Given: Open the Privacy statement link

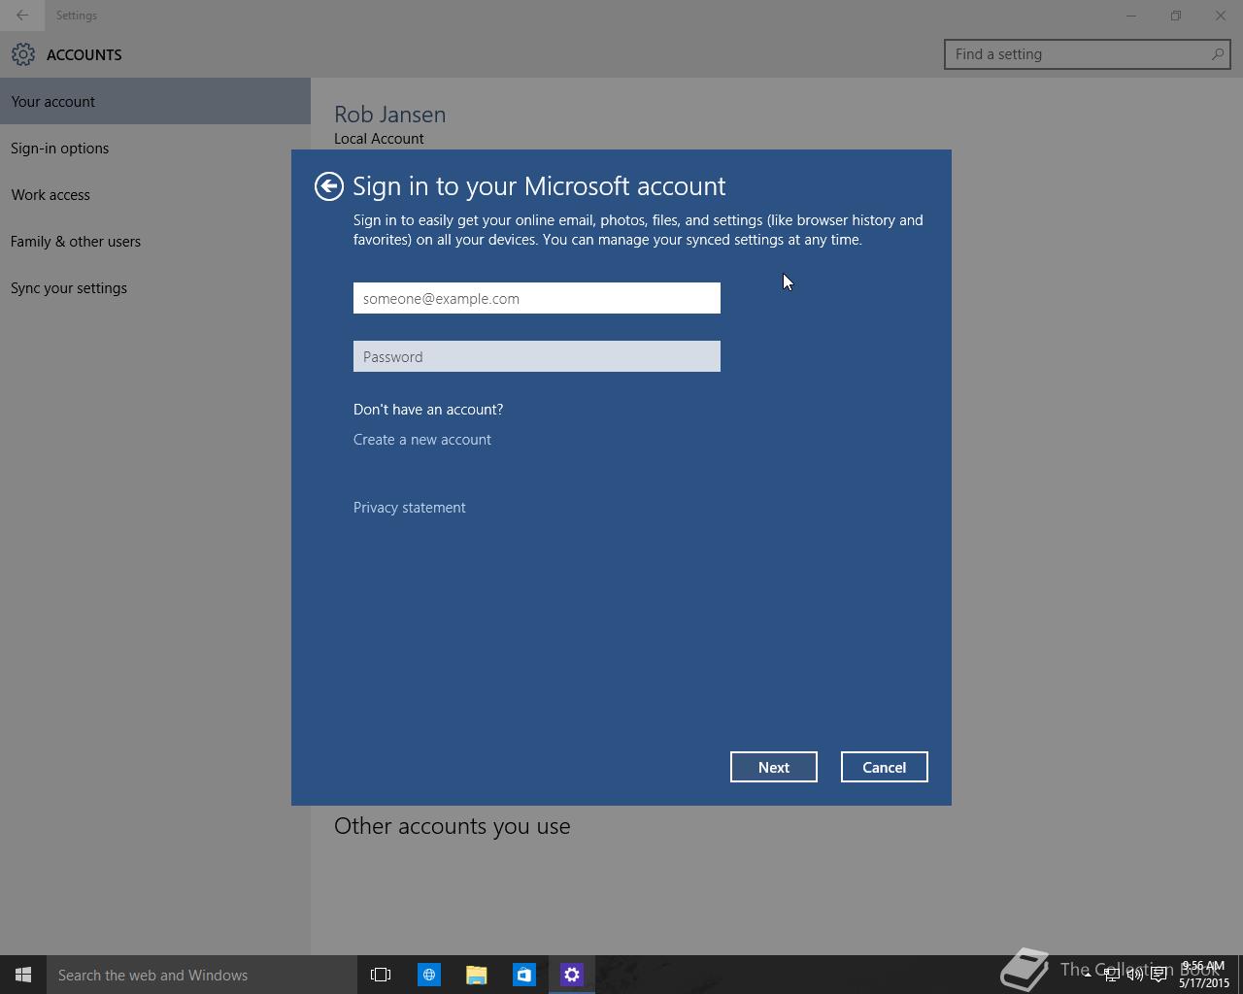Looking at the screenshot, I should (x=410, y=508).
